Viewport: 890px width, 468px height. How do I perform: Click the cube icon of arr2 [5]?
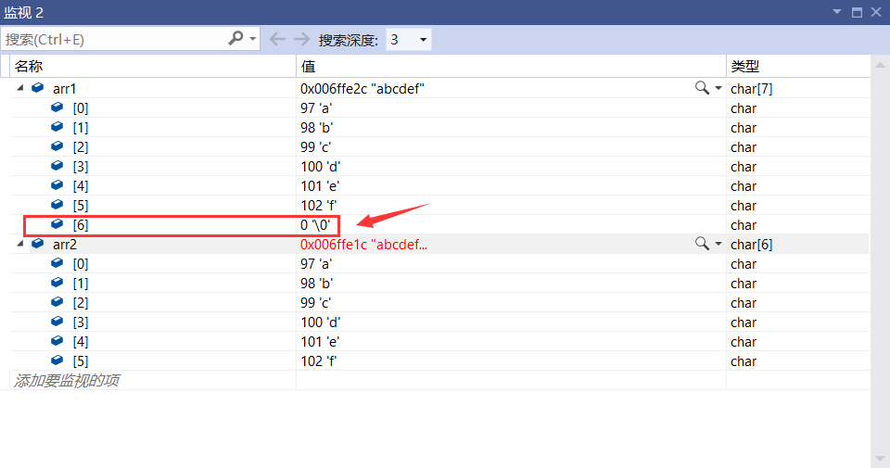pos(57,360)
